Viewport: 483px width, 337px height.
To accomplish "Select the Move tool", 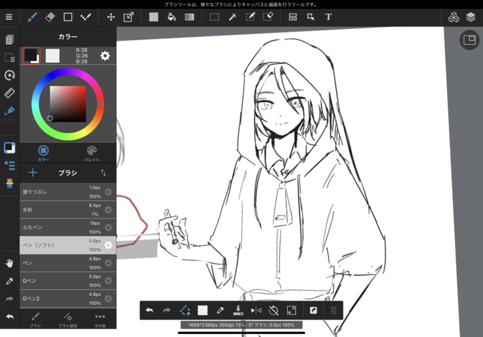I will coord(111,17).
